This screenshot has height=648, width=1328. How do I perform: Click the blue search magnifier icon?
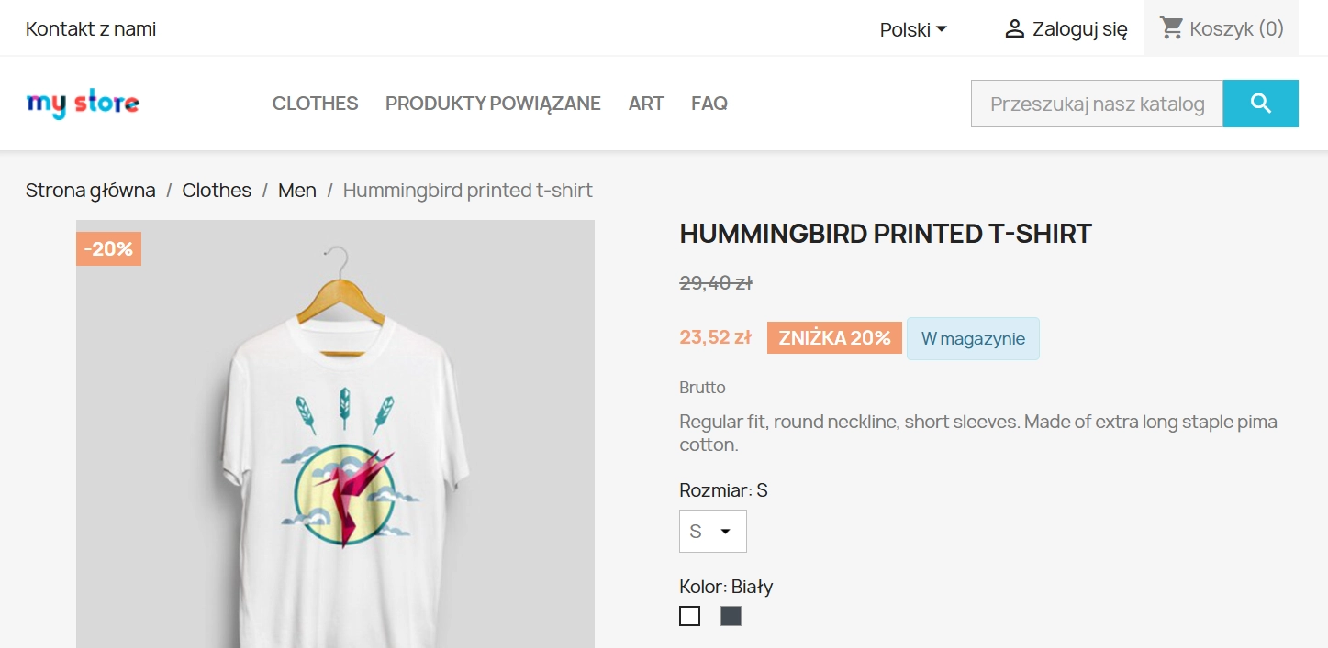(1260, 103)
